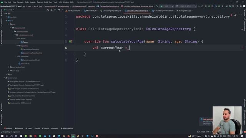This screenshot has width=246, height=138.
Task: Select CalculateAgeViewModel in project tree
Action: coord(30,60)
